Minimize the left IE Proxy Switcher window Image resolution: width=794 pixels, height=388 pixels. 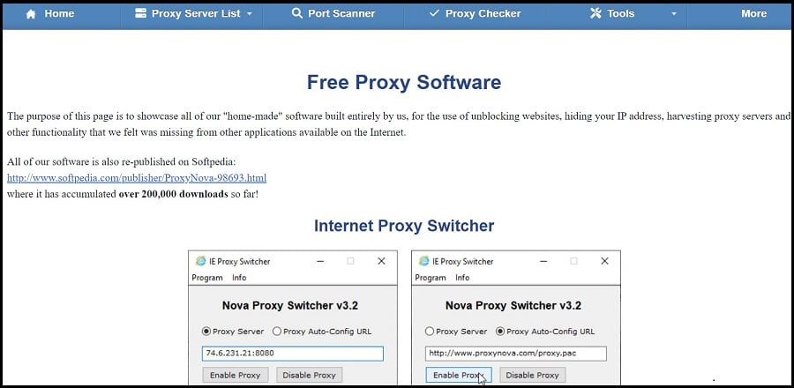click(320, 261)
